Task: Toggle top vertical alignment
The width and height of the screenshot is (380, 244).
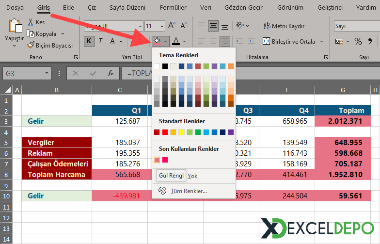Action: tap(201, 25)
